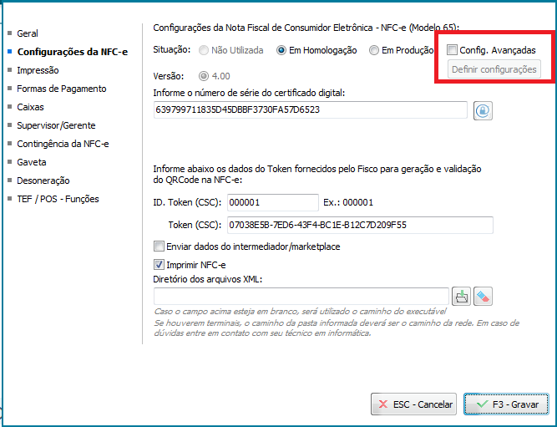
Task: Open the XML directory folder browser icon
Action: [x=461, y=296]
